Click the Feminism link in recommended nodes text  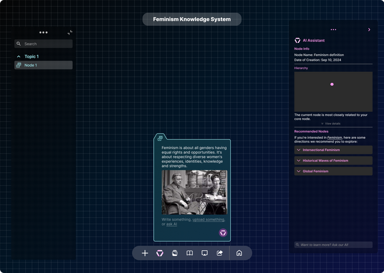pos(335,138)
